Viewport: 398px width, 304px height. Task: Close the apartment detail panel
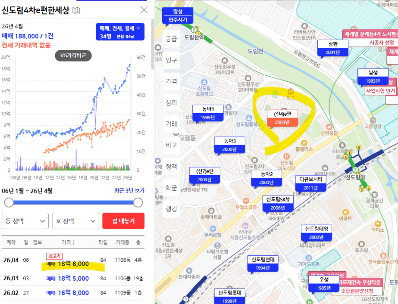[144, 10]
